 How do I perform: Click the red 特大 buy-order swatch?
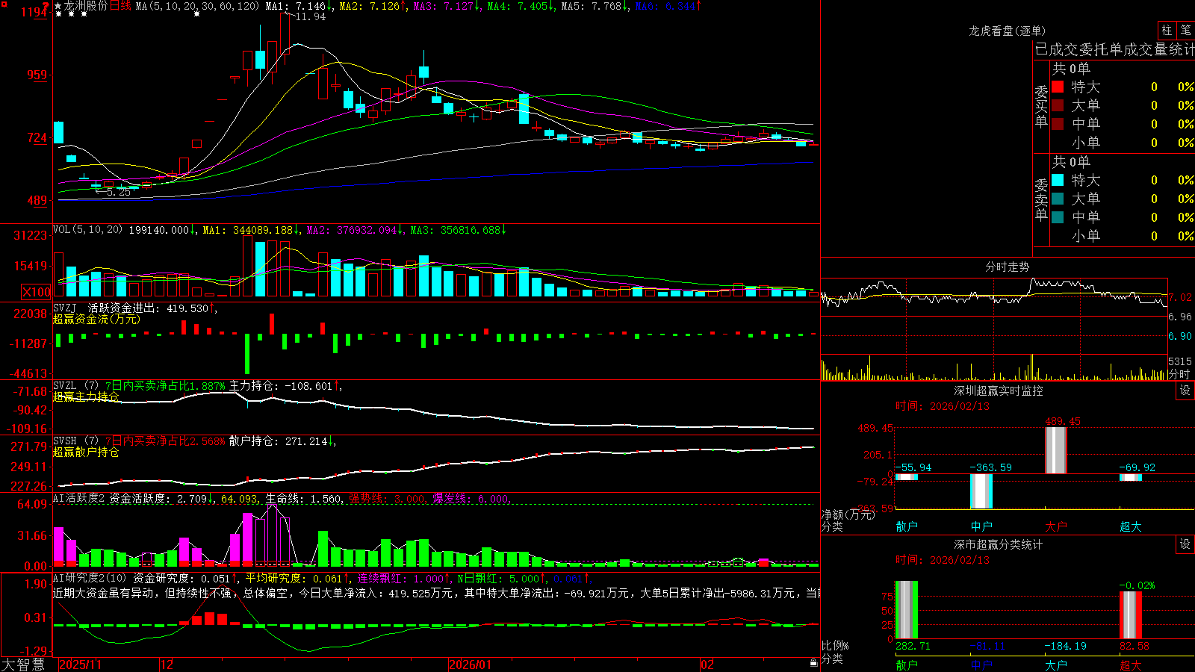click(1058, 87)
